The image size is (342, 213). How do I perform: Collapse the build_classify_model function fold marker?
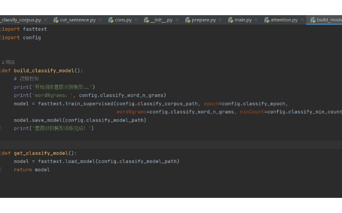[0, 71]
